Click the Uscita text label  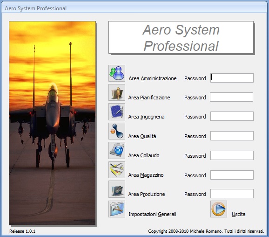239,214
